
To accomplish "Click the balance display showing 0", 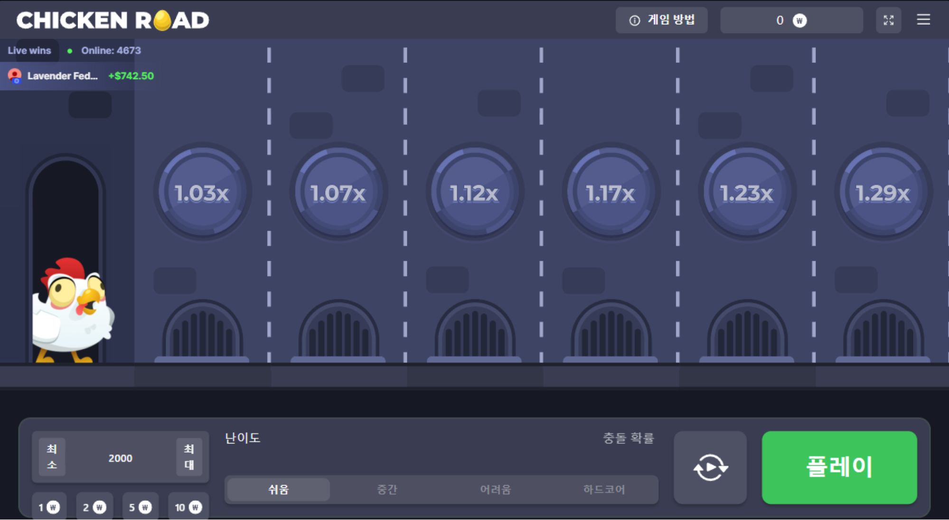I will (x=791, y=20).
